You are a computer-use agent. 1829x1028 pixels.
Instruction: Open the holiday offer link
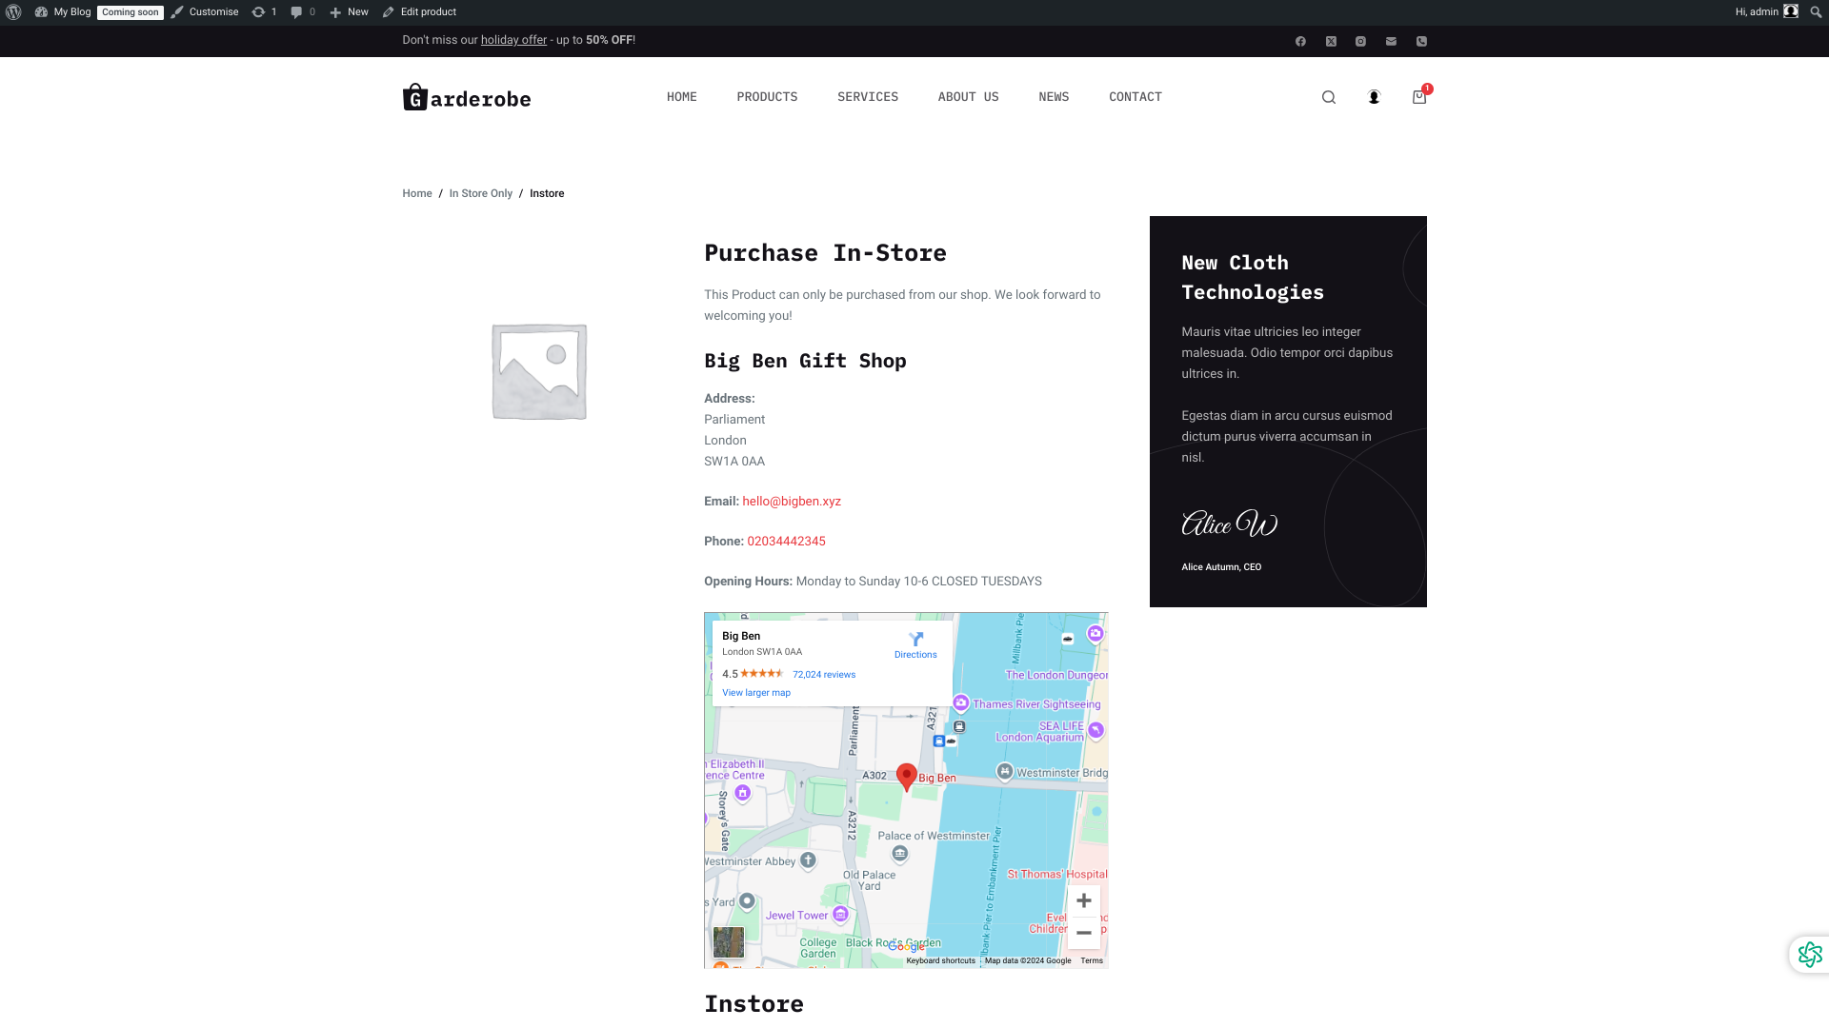513,40
